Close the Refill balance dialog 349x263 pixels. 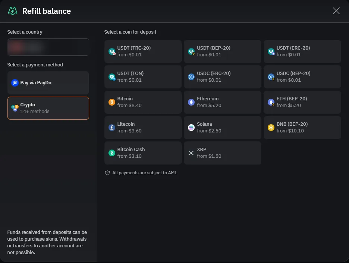[336, 11]
